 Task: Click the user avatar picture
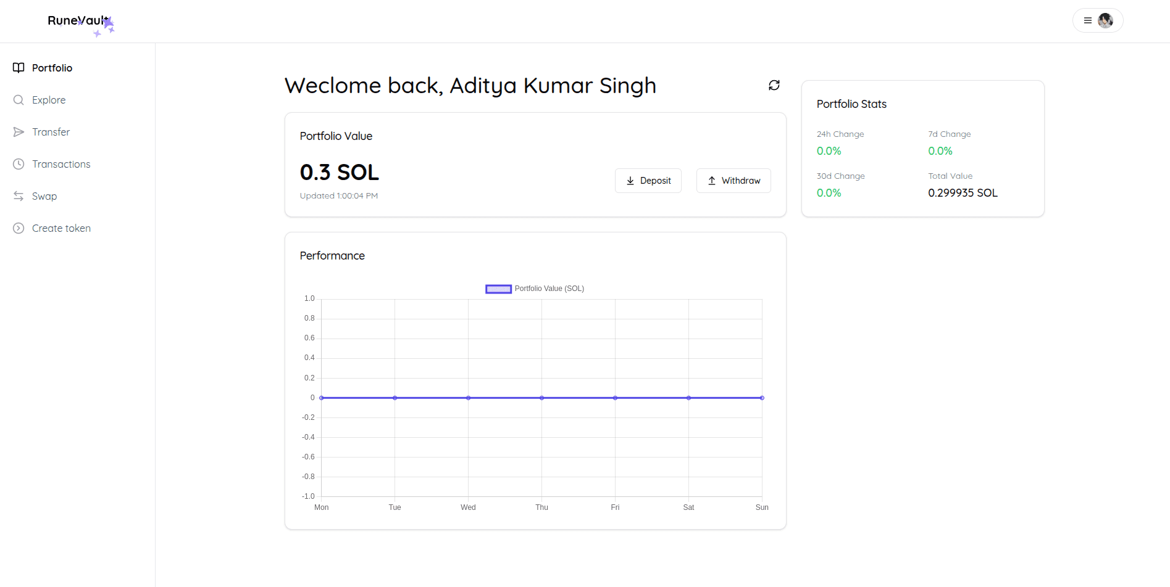[1105, 20]
